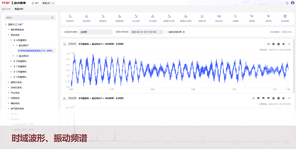Close the 图谱分析 tab
This screenshot has width=296, height=149.
[x=53, y=3]
